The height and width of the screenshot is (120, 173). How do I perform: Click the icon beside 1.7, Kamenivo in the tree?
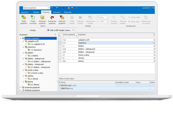29,50
